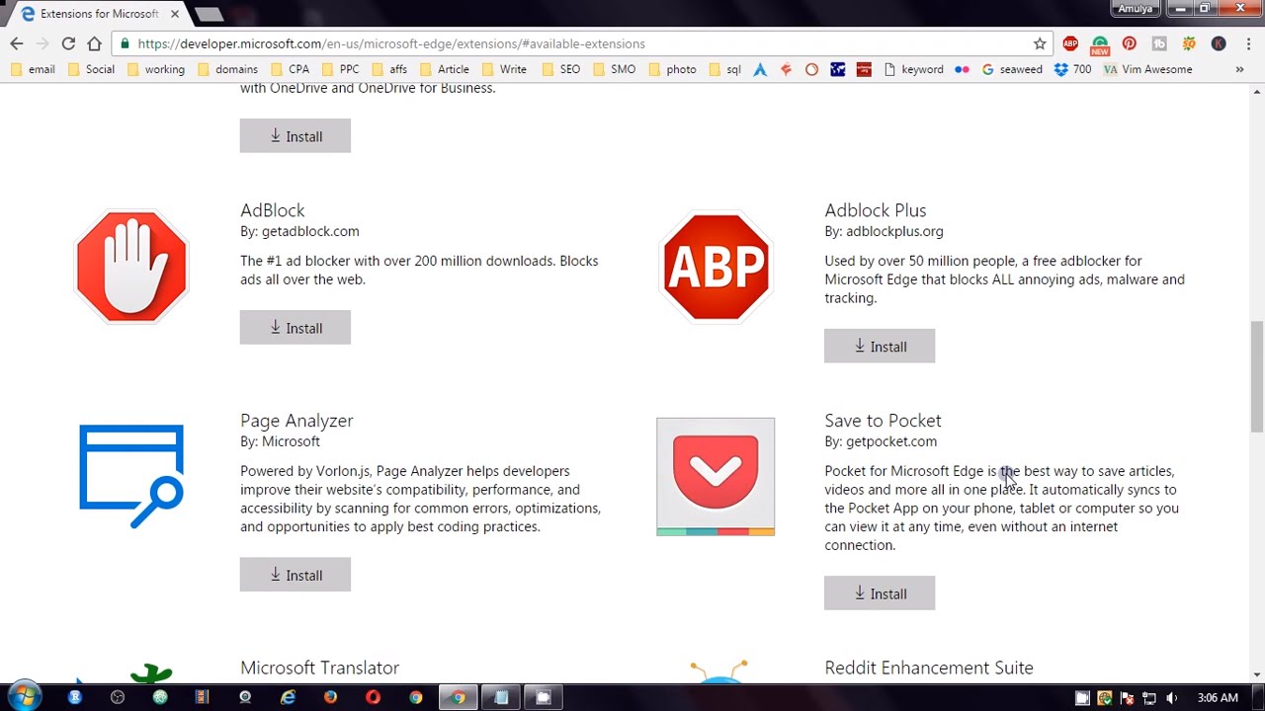The width and height of the screenshot is (1265, 711).
Task: Install the Save to Pocket extension
Action: tap(880, 593)
